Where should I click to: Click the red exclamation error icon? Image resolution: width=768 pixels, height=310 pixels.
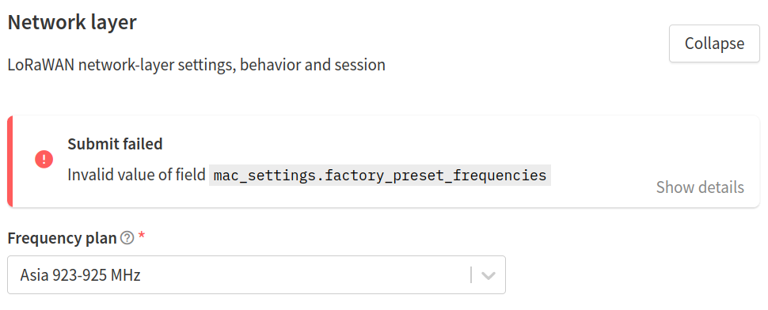(x=44, y=159)
